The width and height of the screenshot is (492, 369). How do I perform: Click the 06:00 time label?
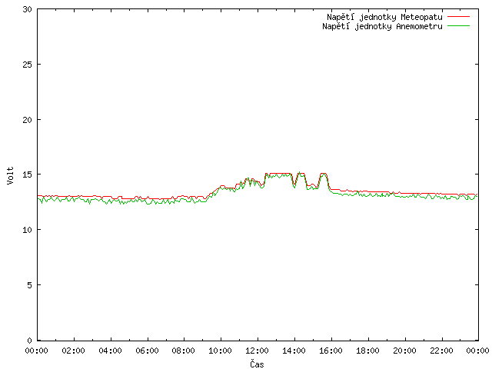point(147,351)
